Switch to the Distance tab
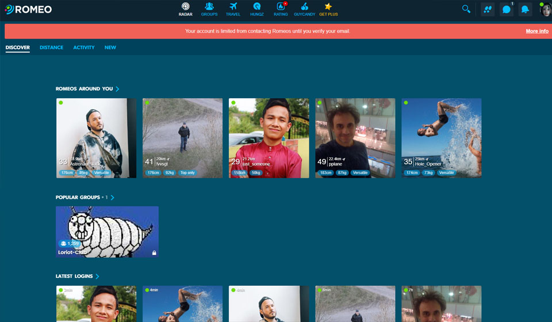 point(51,48)
